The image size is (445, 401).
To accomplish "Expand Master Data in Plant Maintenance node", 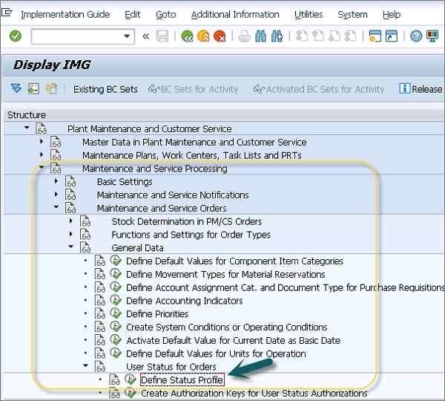I will [x=42, y=141].
